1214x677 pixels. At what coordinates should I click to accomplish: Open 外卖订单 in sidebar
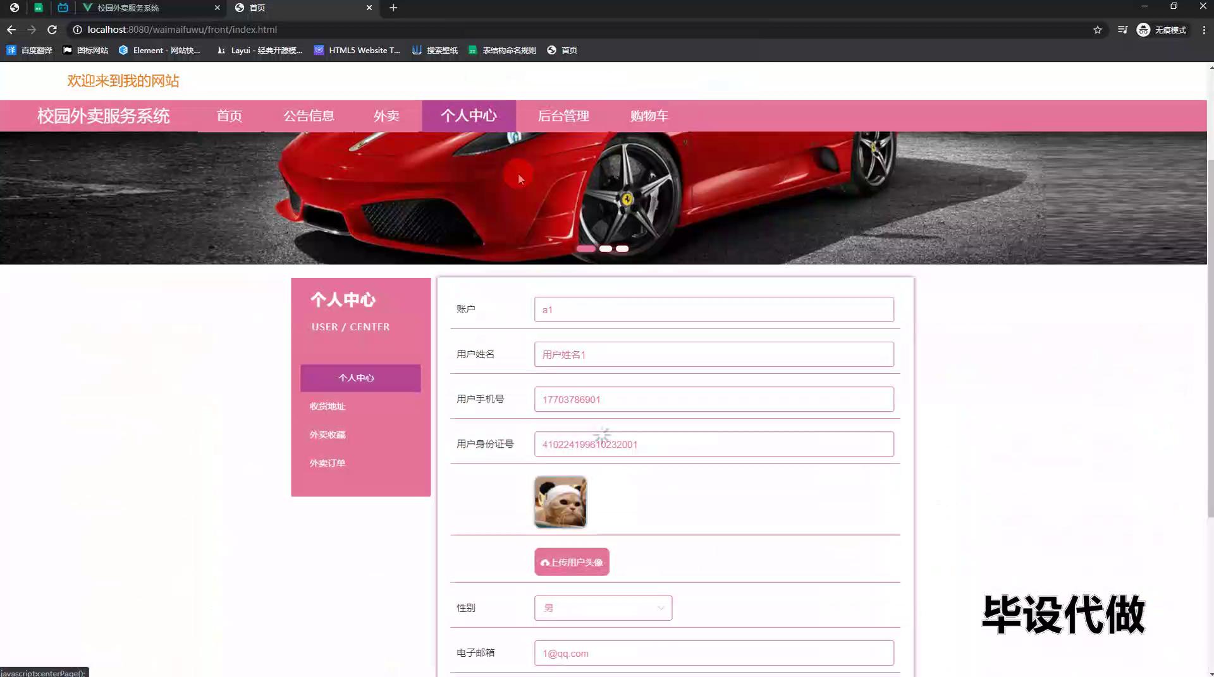point(328,463)
